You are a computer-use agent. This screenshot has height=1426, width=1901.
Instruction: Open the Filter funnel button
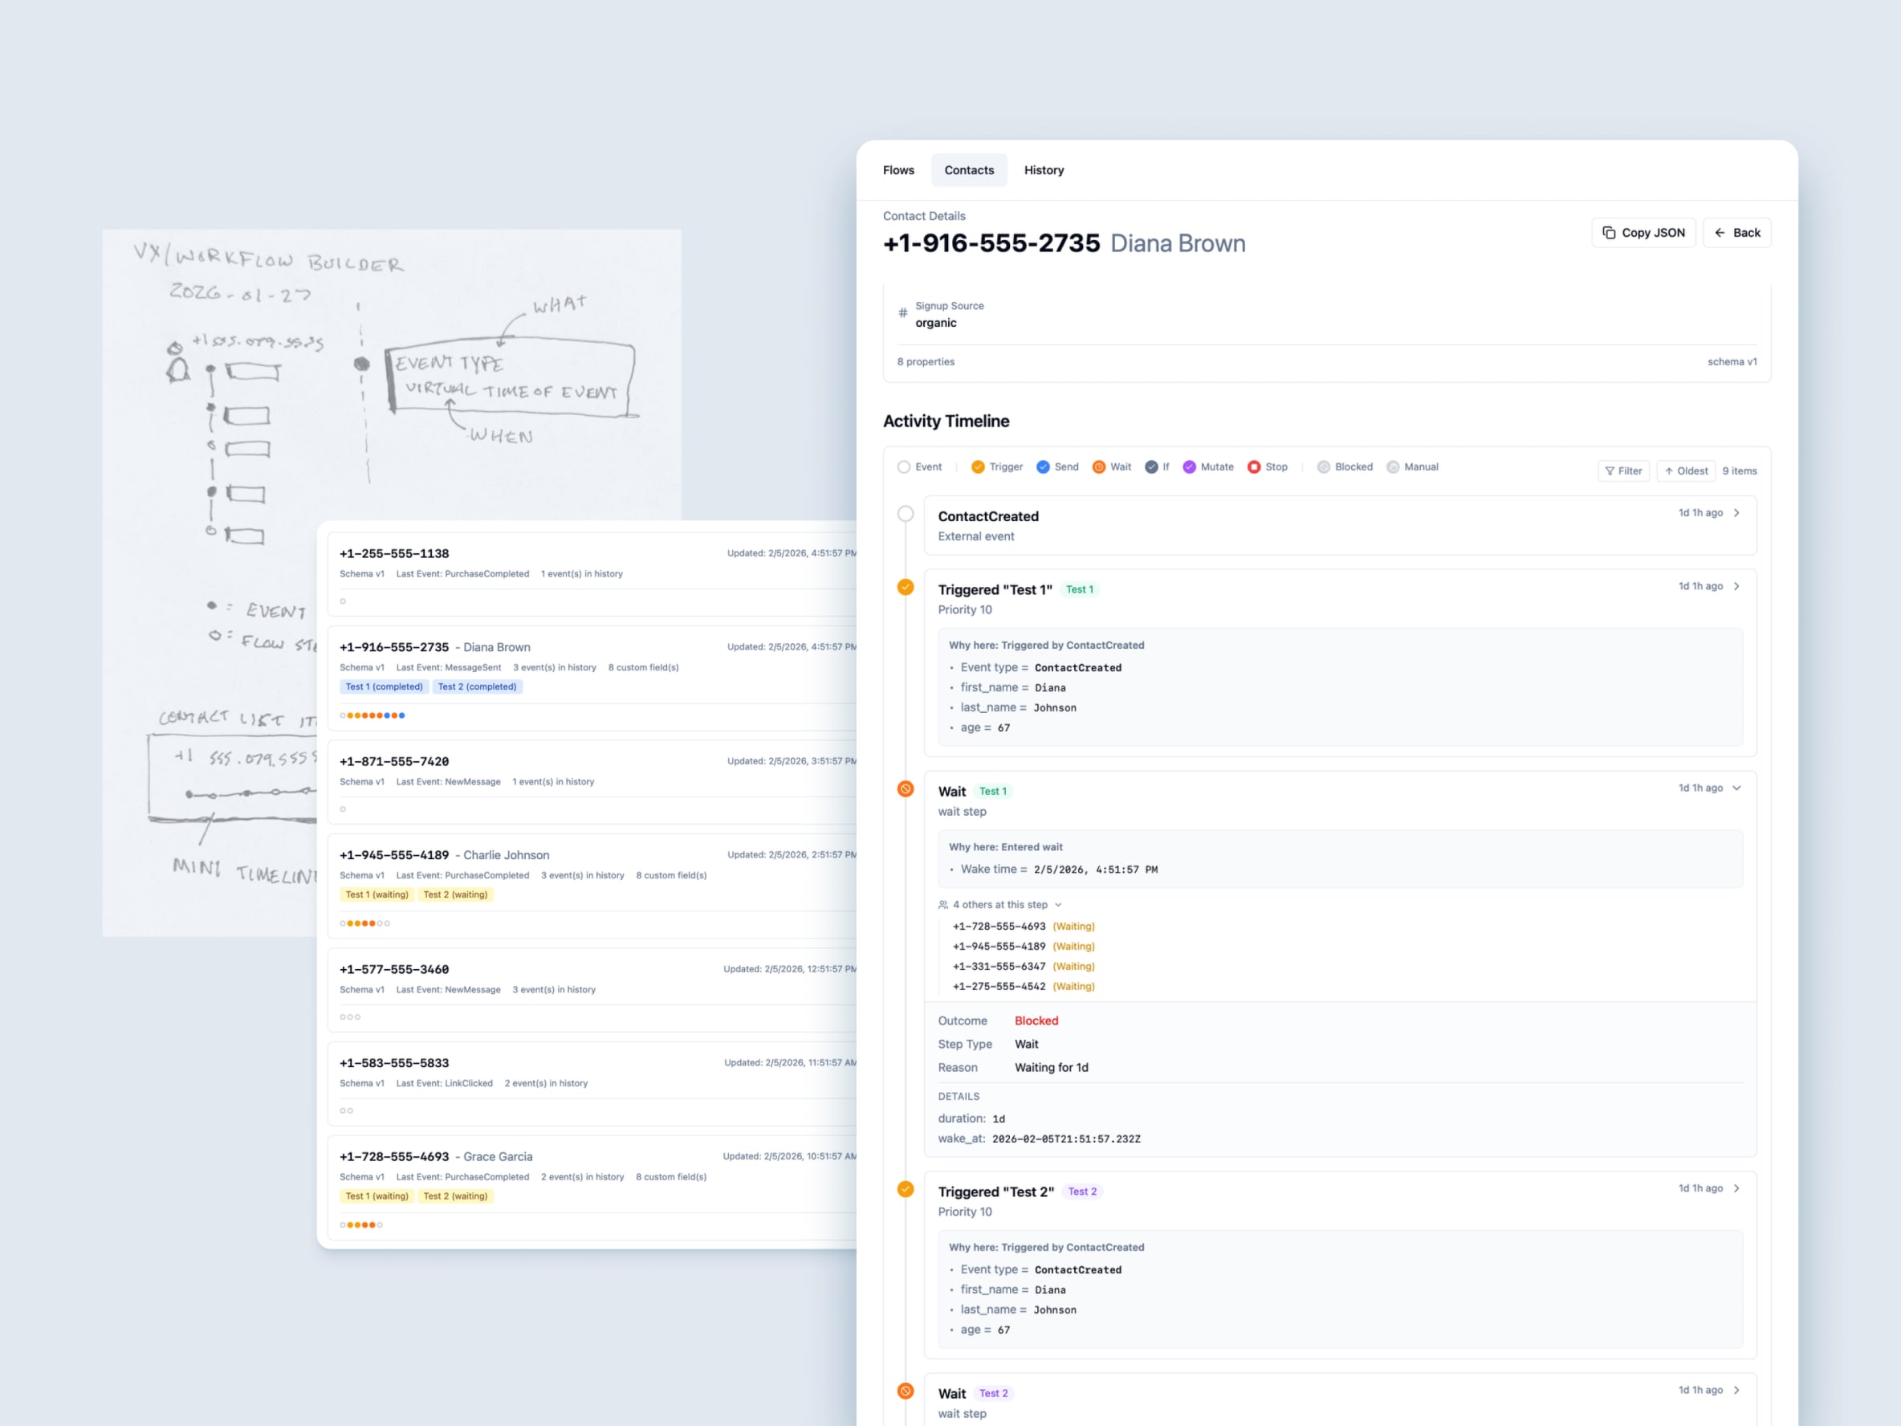click(1622, 471)
